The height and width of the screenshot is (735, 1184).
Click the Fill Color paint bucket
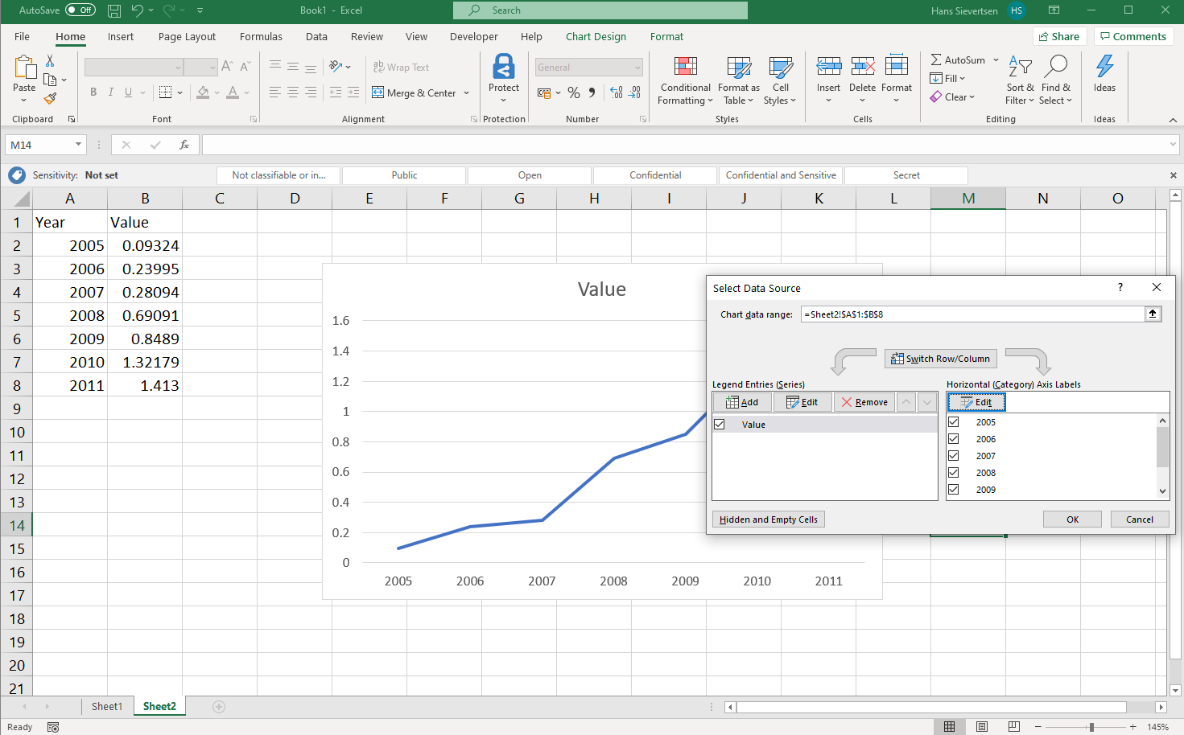tap(203, 92)
